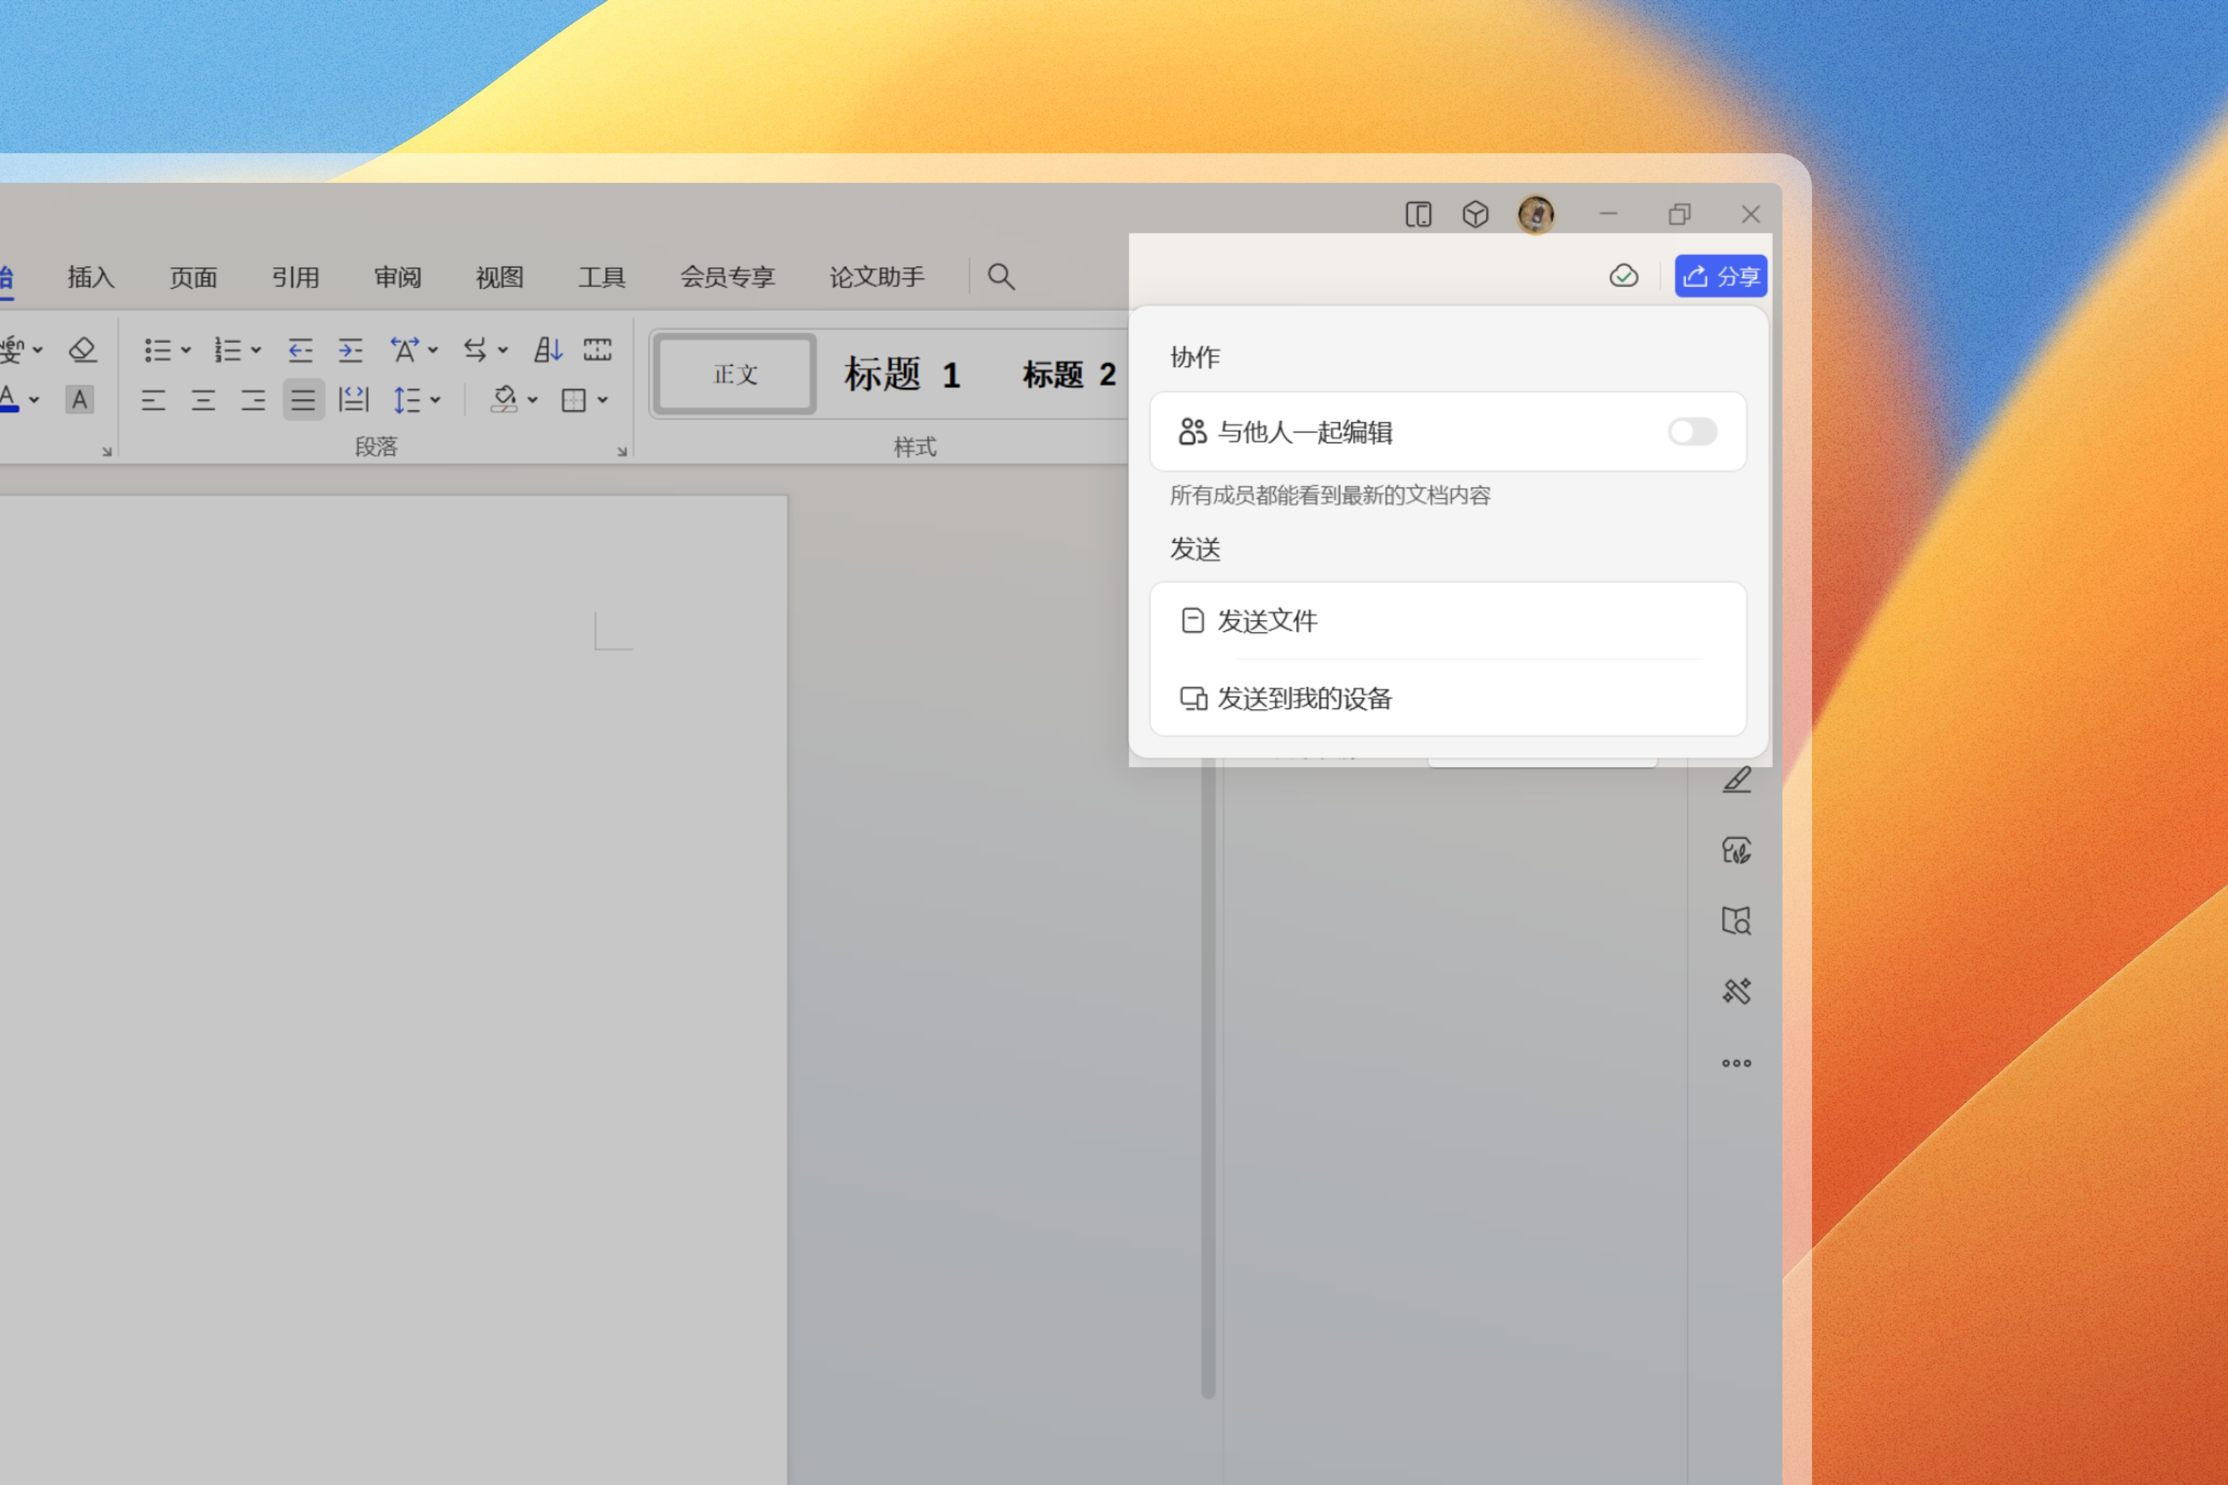Expand the numbered list dropdown arrow

[x=256, y=350]
